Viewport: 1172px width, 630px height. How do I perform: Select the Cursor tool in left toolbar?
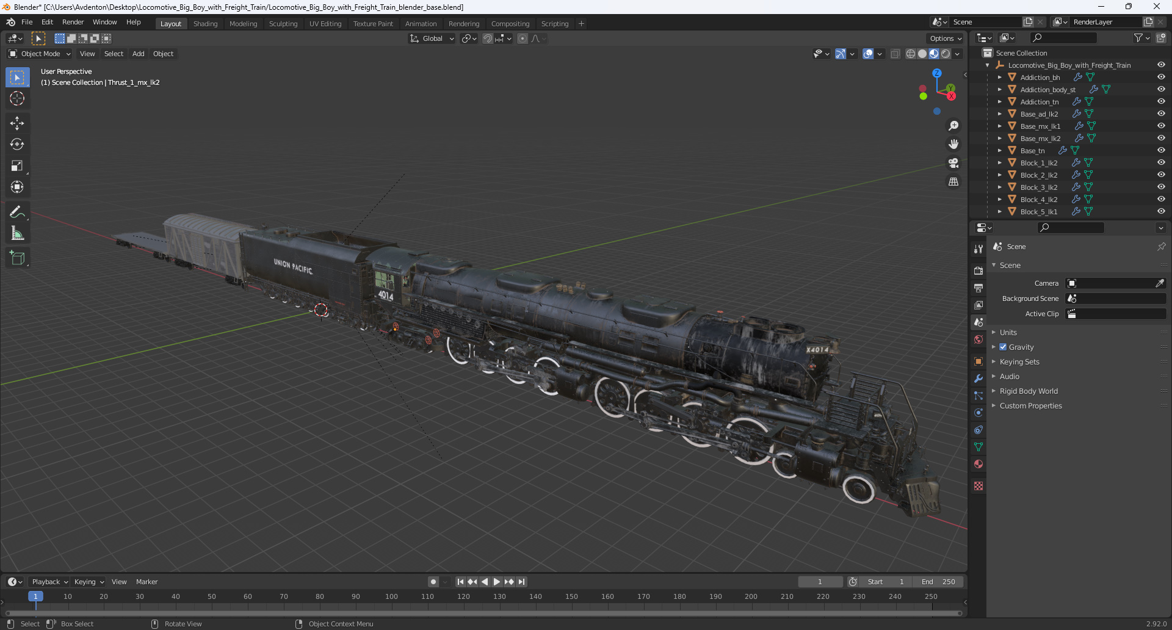click(x=17, y=98)
